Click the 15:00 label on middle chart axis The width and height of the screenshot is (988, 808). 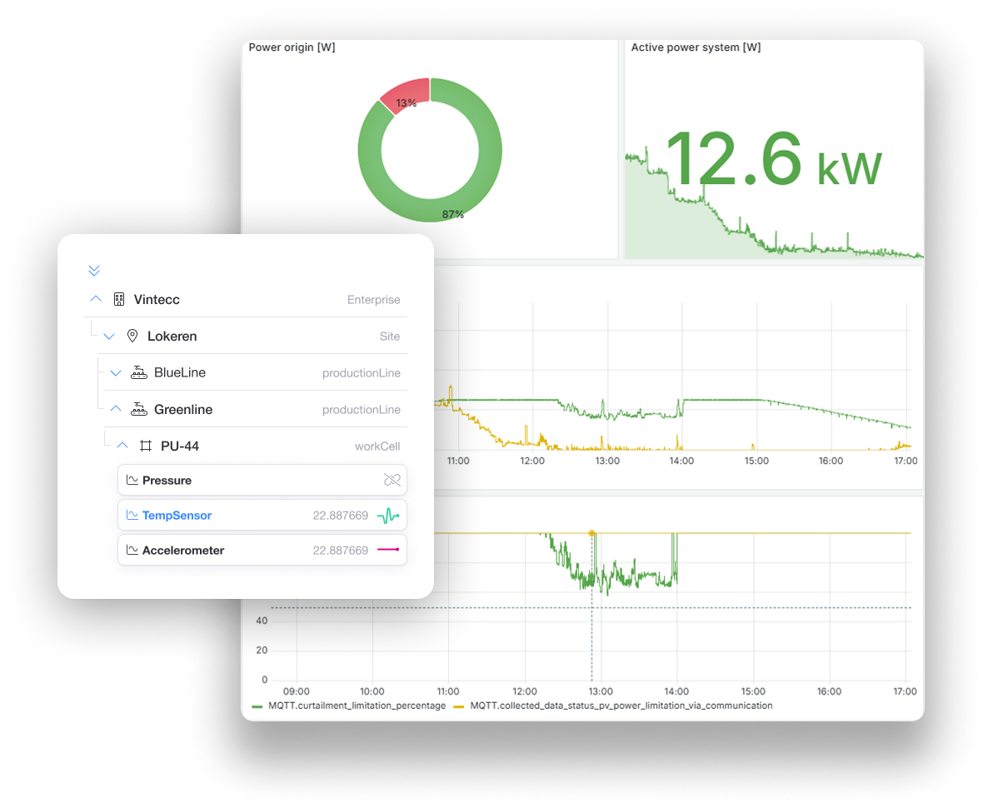pyautogui.click(x=756, y=461)
